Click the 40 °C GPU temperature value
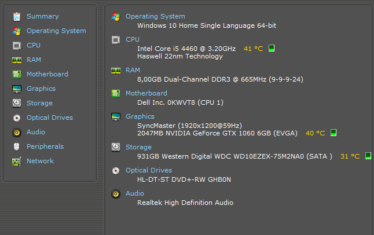 (x=316, y=133)
